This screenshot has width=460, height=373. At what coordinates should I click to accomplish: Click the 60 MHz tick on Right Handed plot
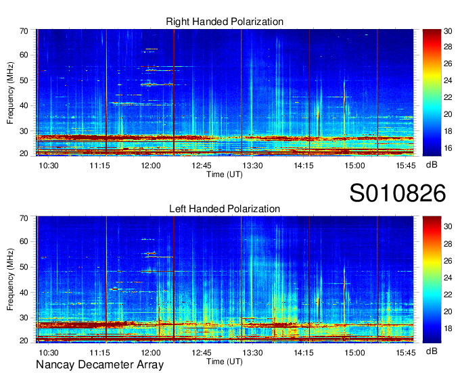point(24,55)
